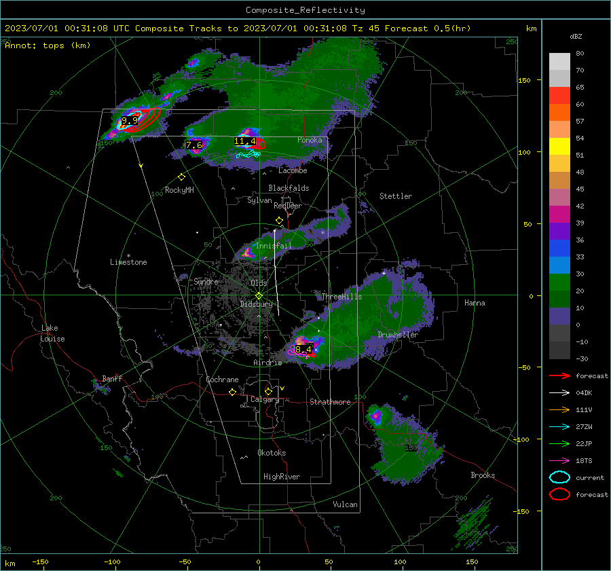The height and width of the screenshot is (571, 611).
Task: Click the Airdrie city label
Action: click(x=267, y=363)
